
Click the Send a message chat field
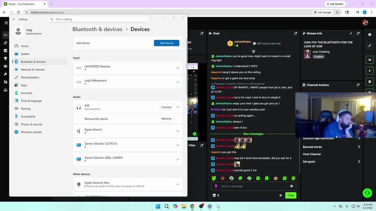[254, 186]
